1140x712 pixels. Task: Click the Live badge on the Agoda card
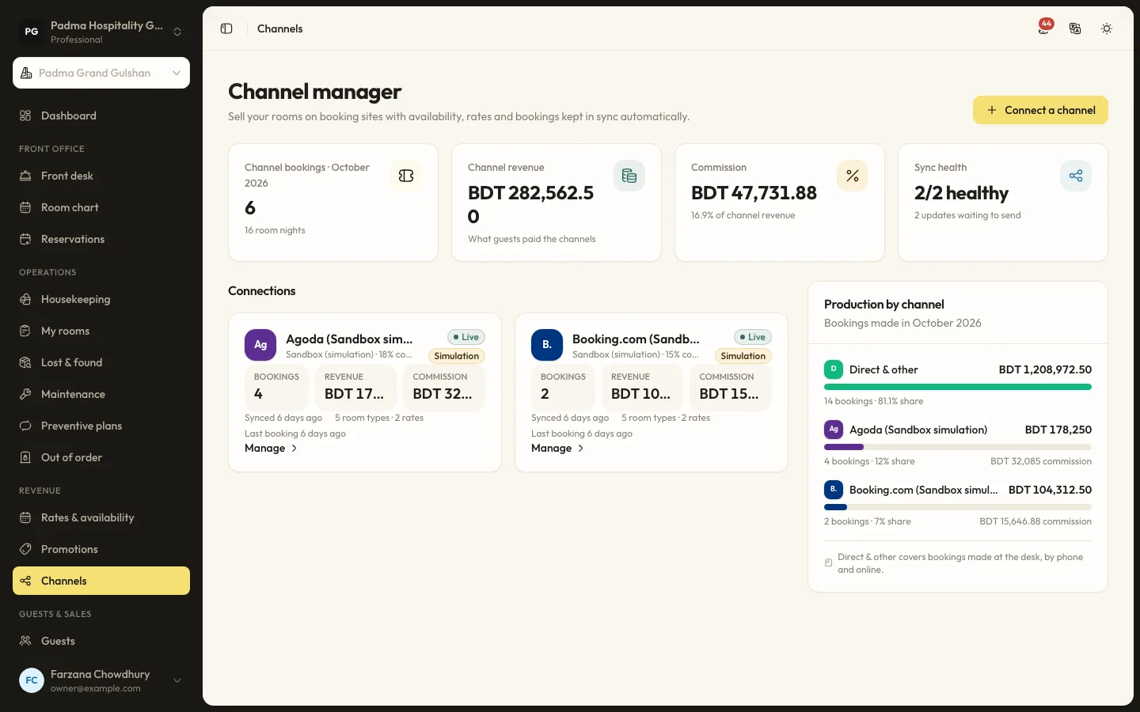click(466, 337)
